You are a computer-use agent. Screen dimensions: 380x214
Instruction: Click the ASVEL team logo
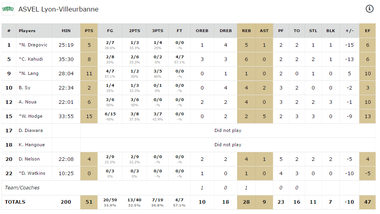coord(8,9)
